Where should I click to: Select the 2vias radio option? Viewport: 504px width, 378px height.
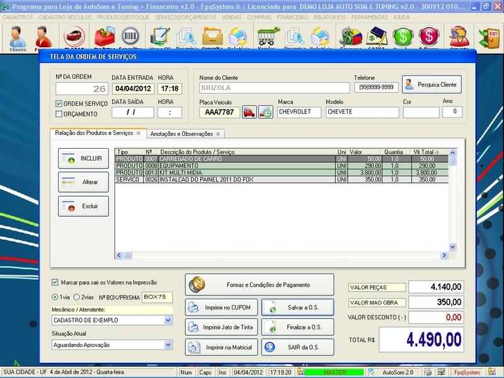pos(77,297)
